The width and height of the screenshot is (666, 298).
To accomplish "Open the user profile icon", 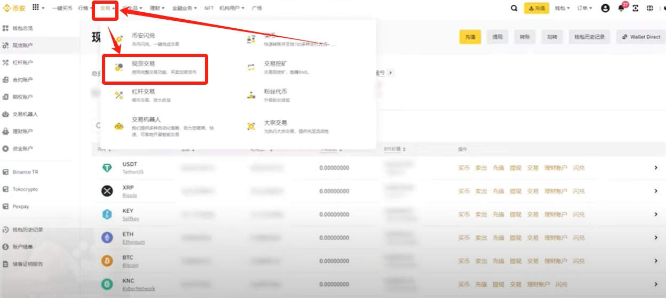I will point(605,8).
